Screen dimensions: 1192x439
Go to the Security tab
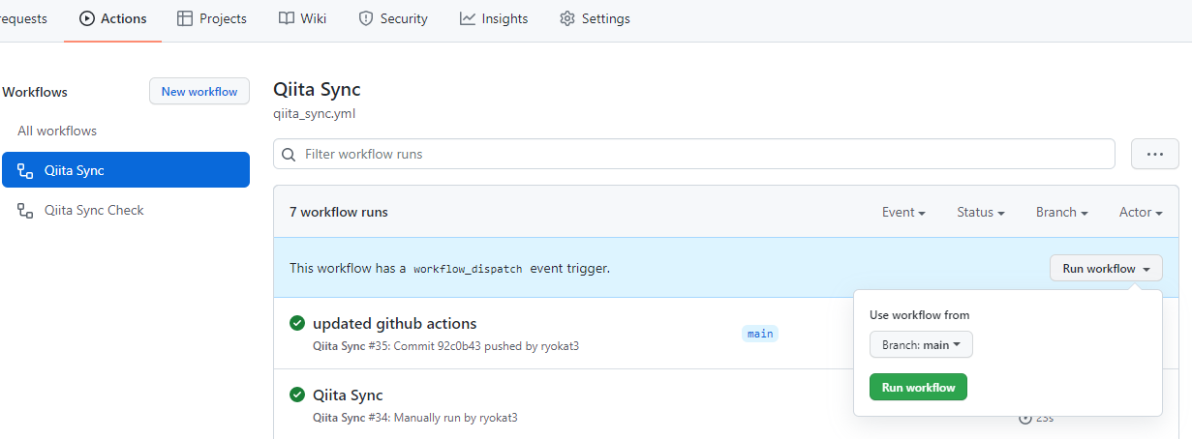tap(393, 18)
